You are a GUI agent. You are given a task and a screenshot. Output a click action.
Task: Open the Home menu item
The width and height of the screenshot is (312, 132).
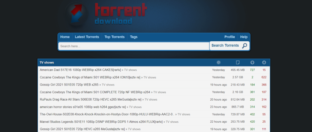[65, 37]
